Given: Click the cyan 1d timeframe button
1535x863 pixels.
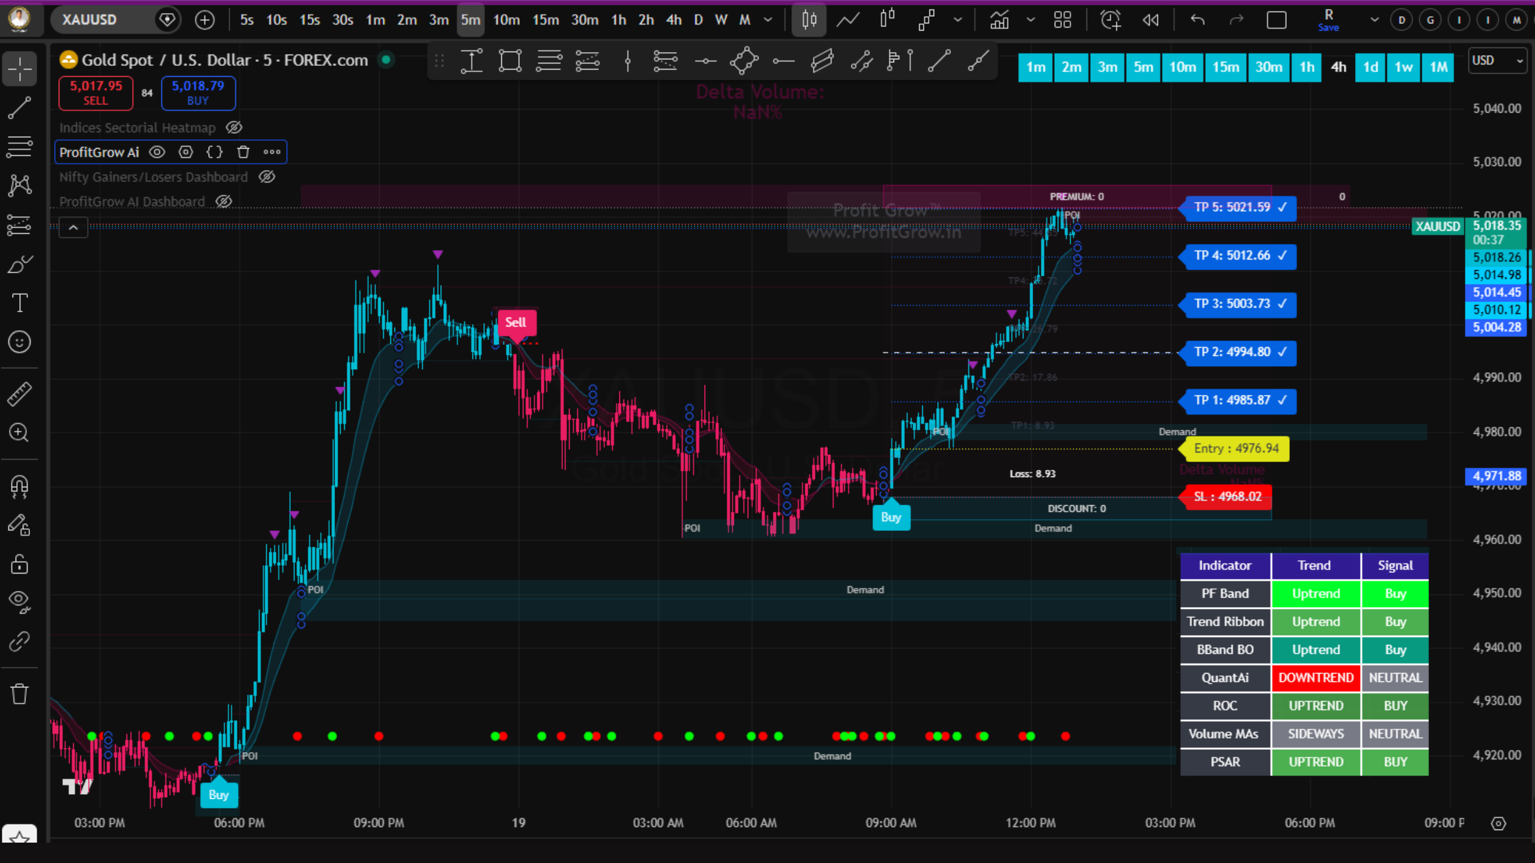Looking at the screenshot, I should pyautogui.click(x=1370, y=67).
